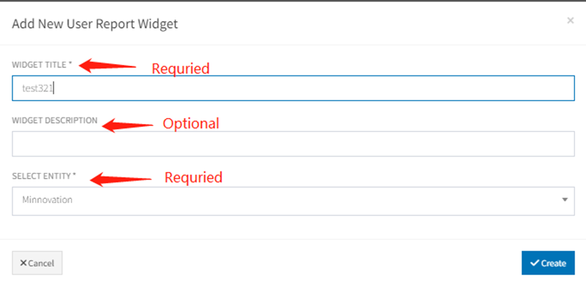This screenshot has width=586, height=286.
Task: Click the dialog heading Add New User Report Widget
Action: (95, 24)
